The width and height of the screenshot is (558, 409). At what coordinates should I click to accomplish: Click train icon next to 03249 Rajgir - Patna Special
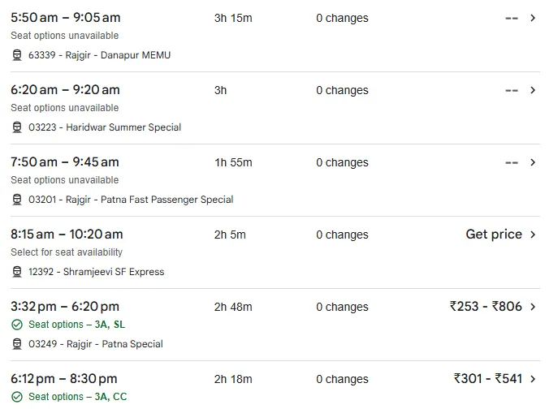(17, 344)
